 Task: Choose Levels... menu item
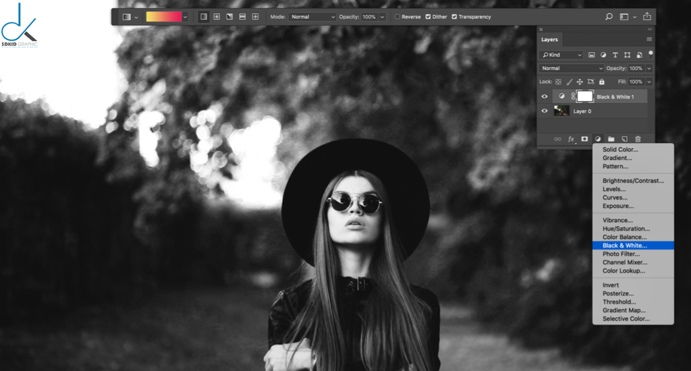(x=614, y=189)
